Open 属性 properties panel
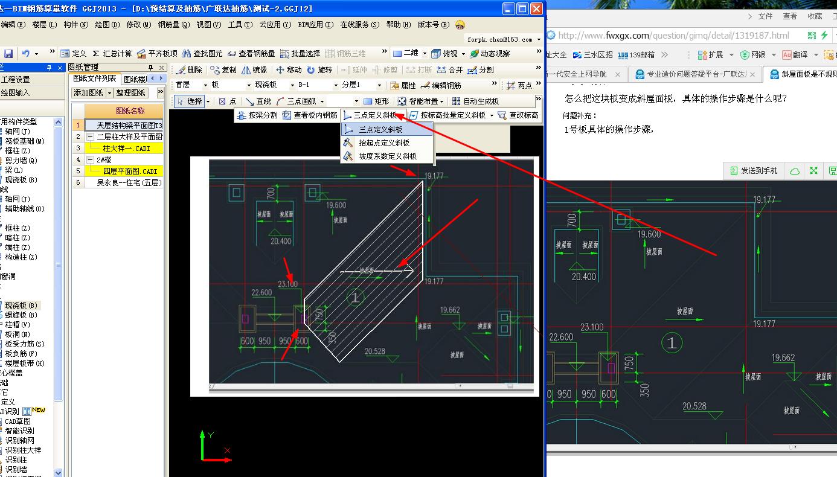The width and height of the screenshot is (837, 477). pyautogui.click(x=403, y=86)
